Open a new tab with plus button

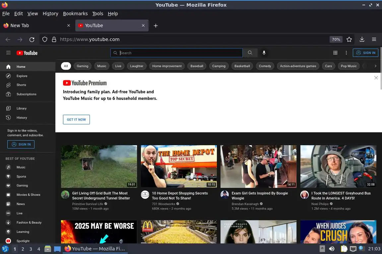[156, 25]
